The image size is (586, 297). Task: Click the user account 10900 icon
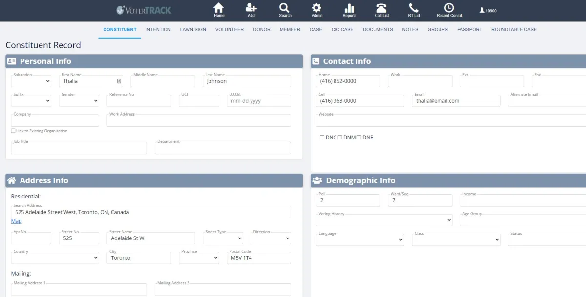[488, 10]
